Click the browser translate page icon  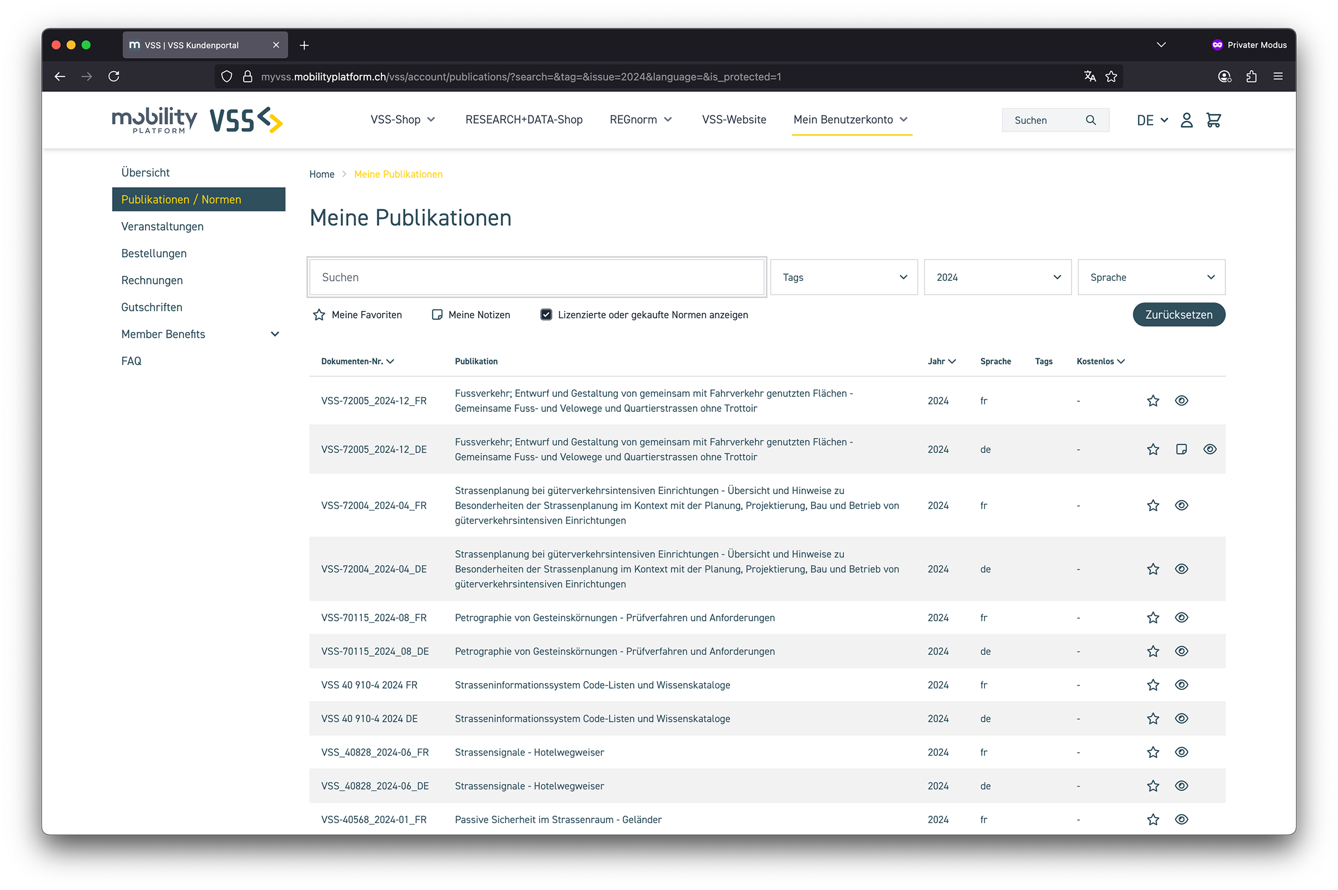pyautogui.click(x=1089, y=76)
